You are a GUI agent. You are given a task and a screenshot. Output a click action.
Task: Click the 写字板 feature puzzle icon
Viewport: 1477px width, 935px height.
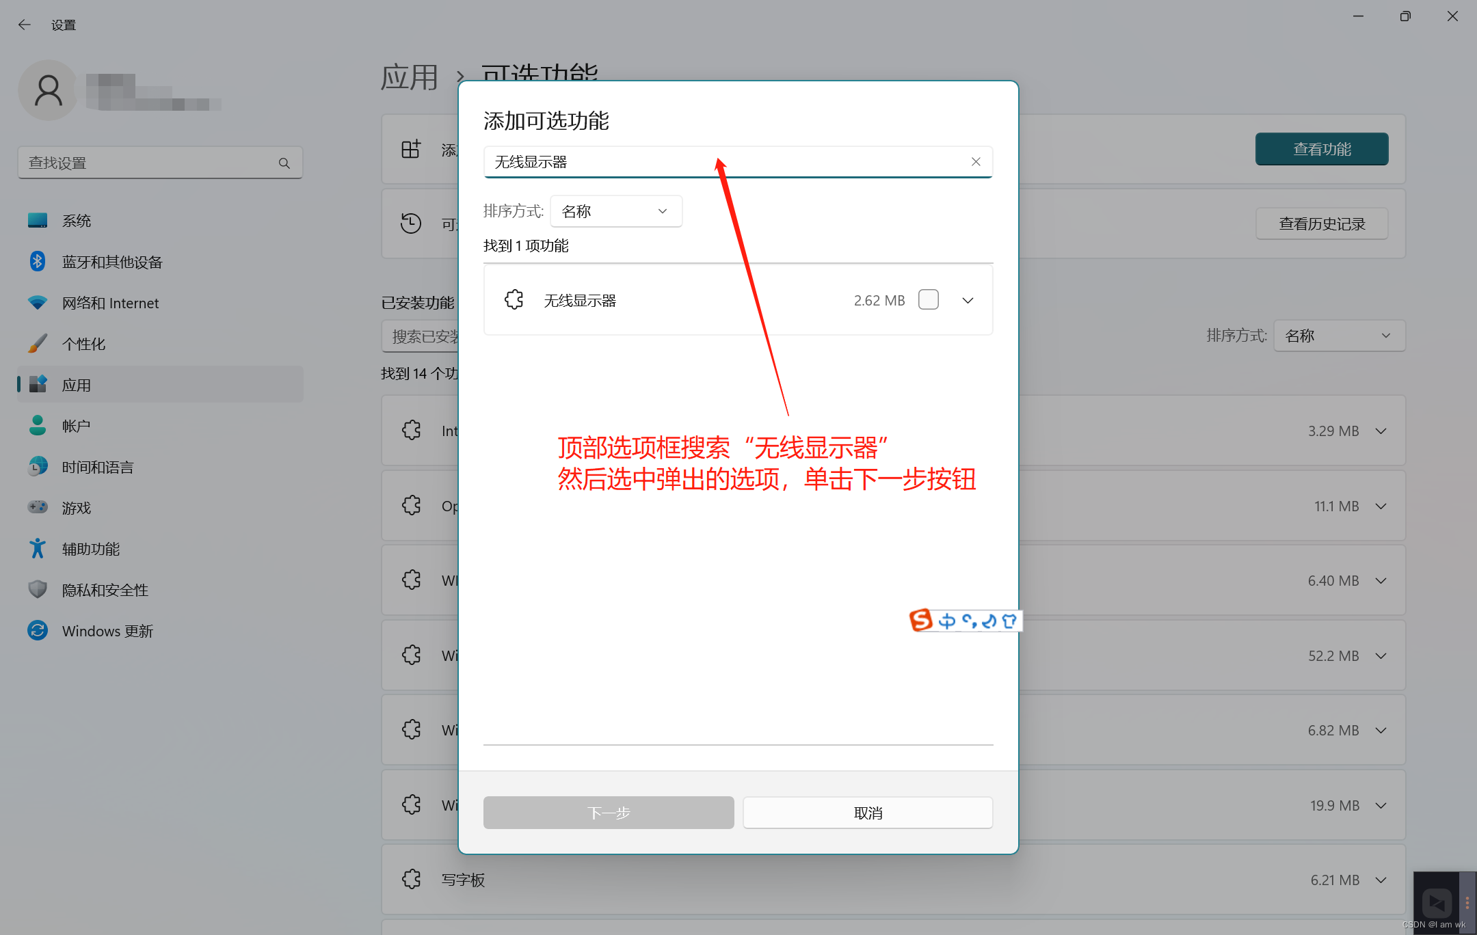tap(412, 879)
